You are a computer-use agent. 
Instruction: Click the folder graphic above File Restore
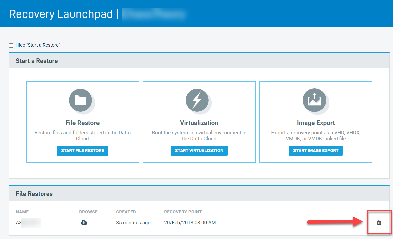tap(82, 100)
